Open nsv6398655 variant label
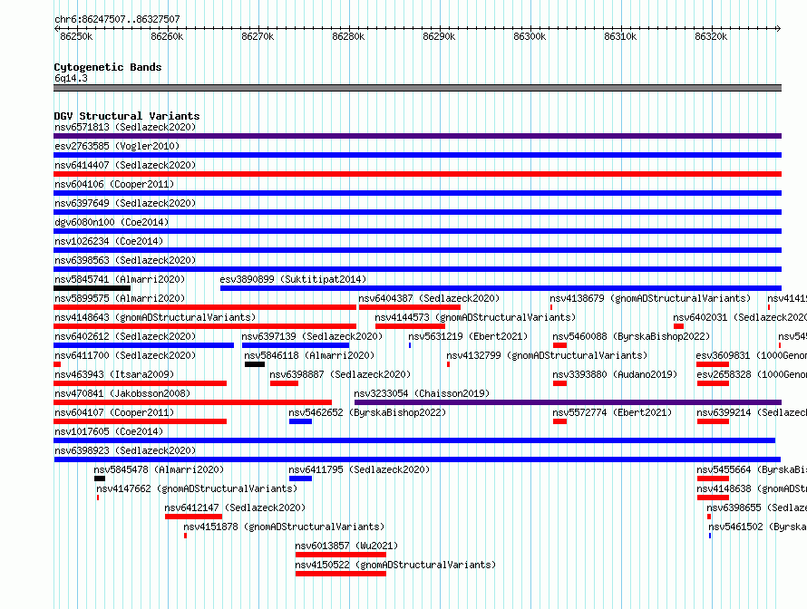 (756, 507)
